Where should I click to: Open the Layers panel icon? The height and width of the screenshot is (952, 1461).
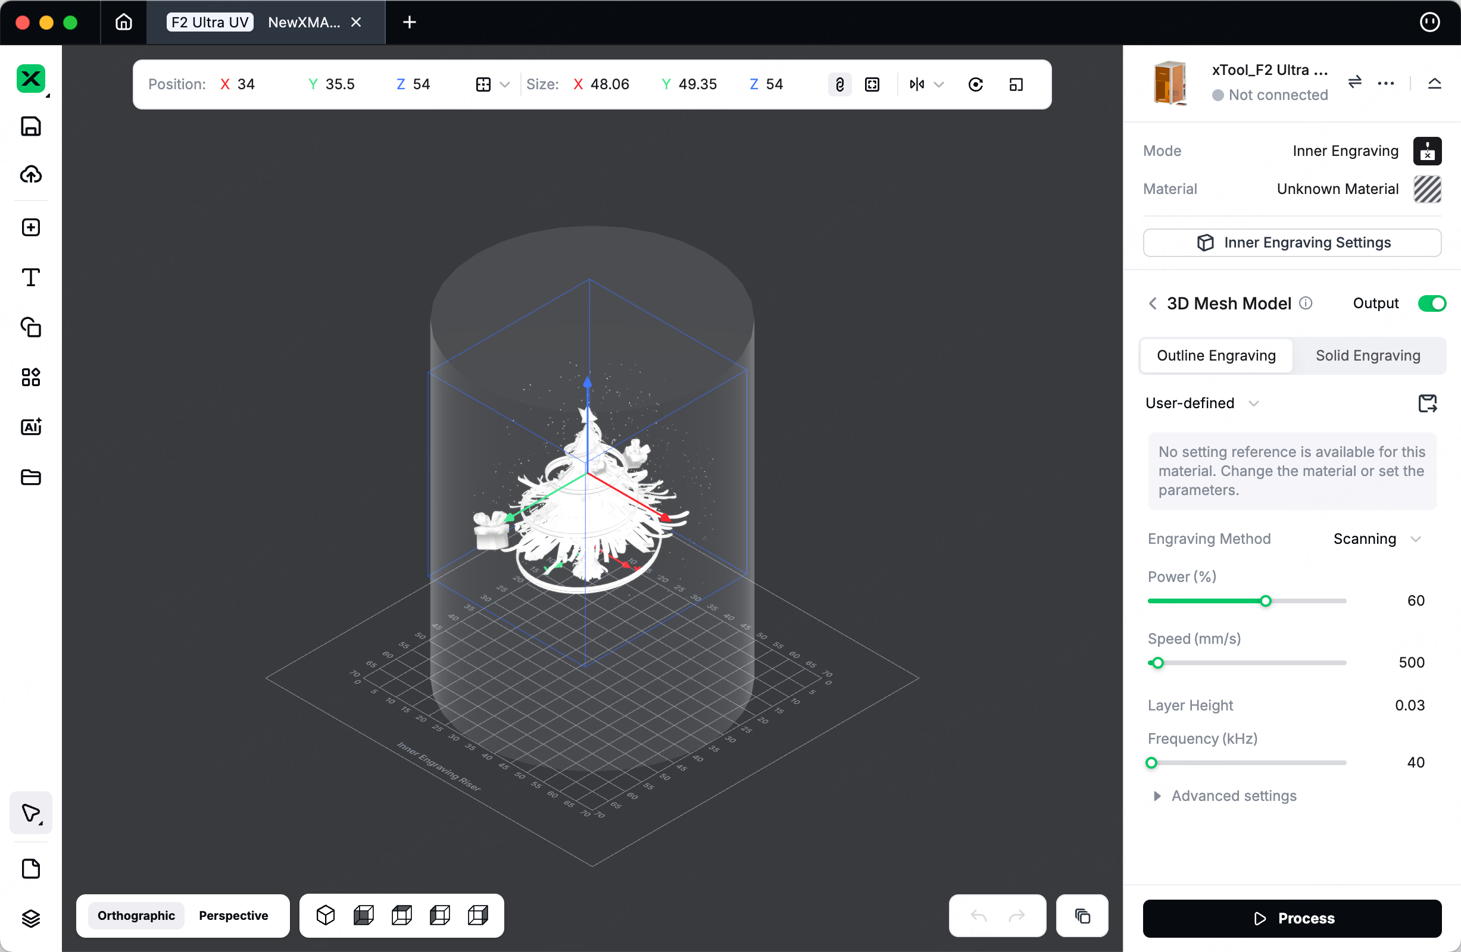point(31,918)
